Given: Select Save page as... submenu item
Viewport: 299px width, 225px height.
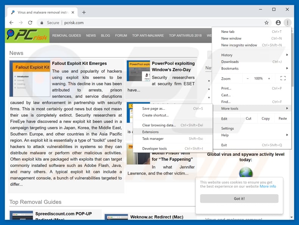Looking at the screenshot, I should point(173,109).
